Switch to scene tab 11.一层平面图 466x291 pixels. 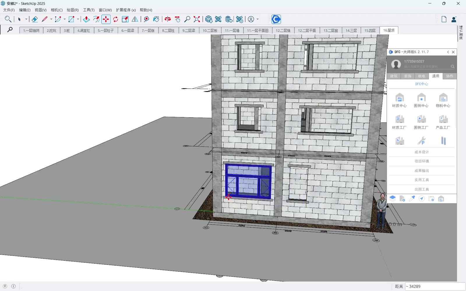258,30
